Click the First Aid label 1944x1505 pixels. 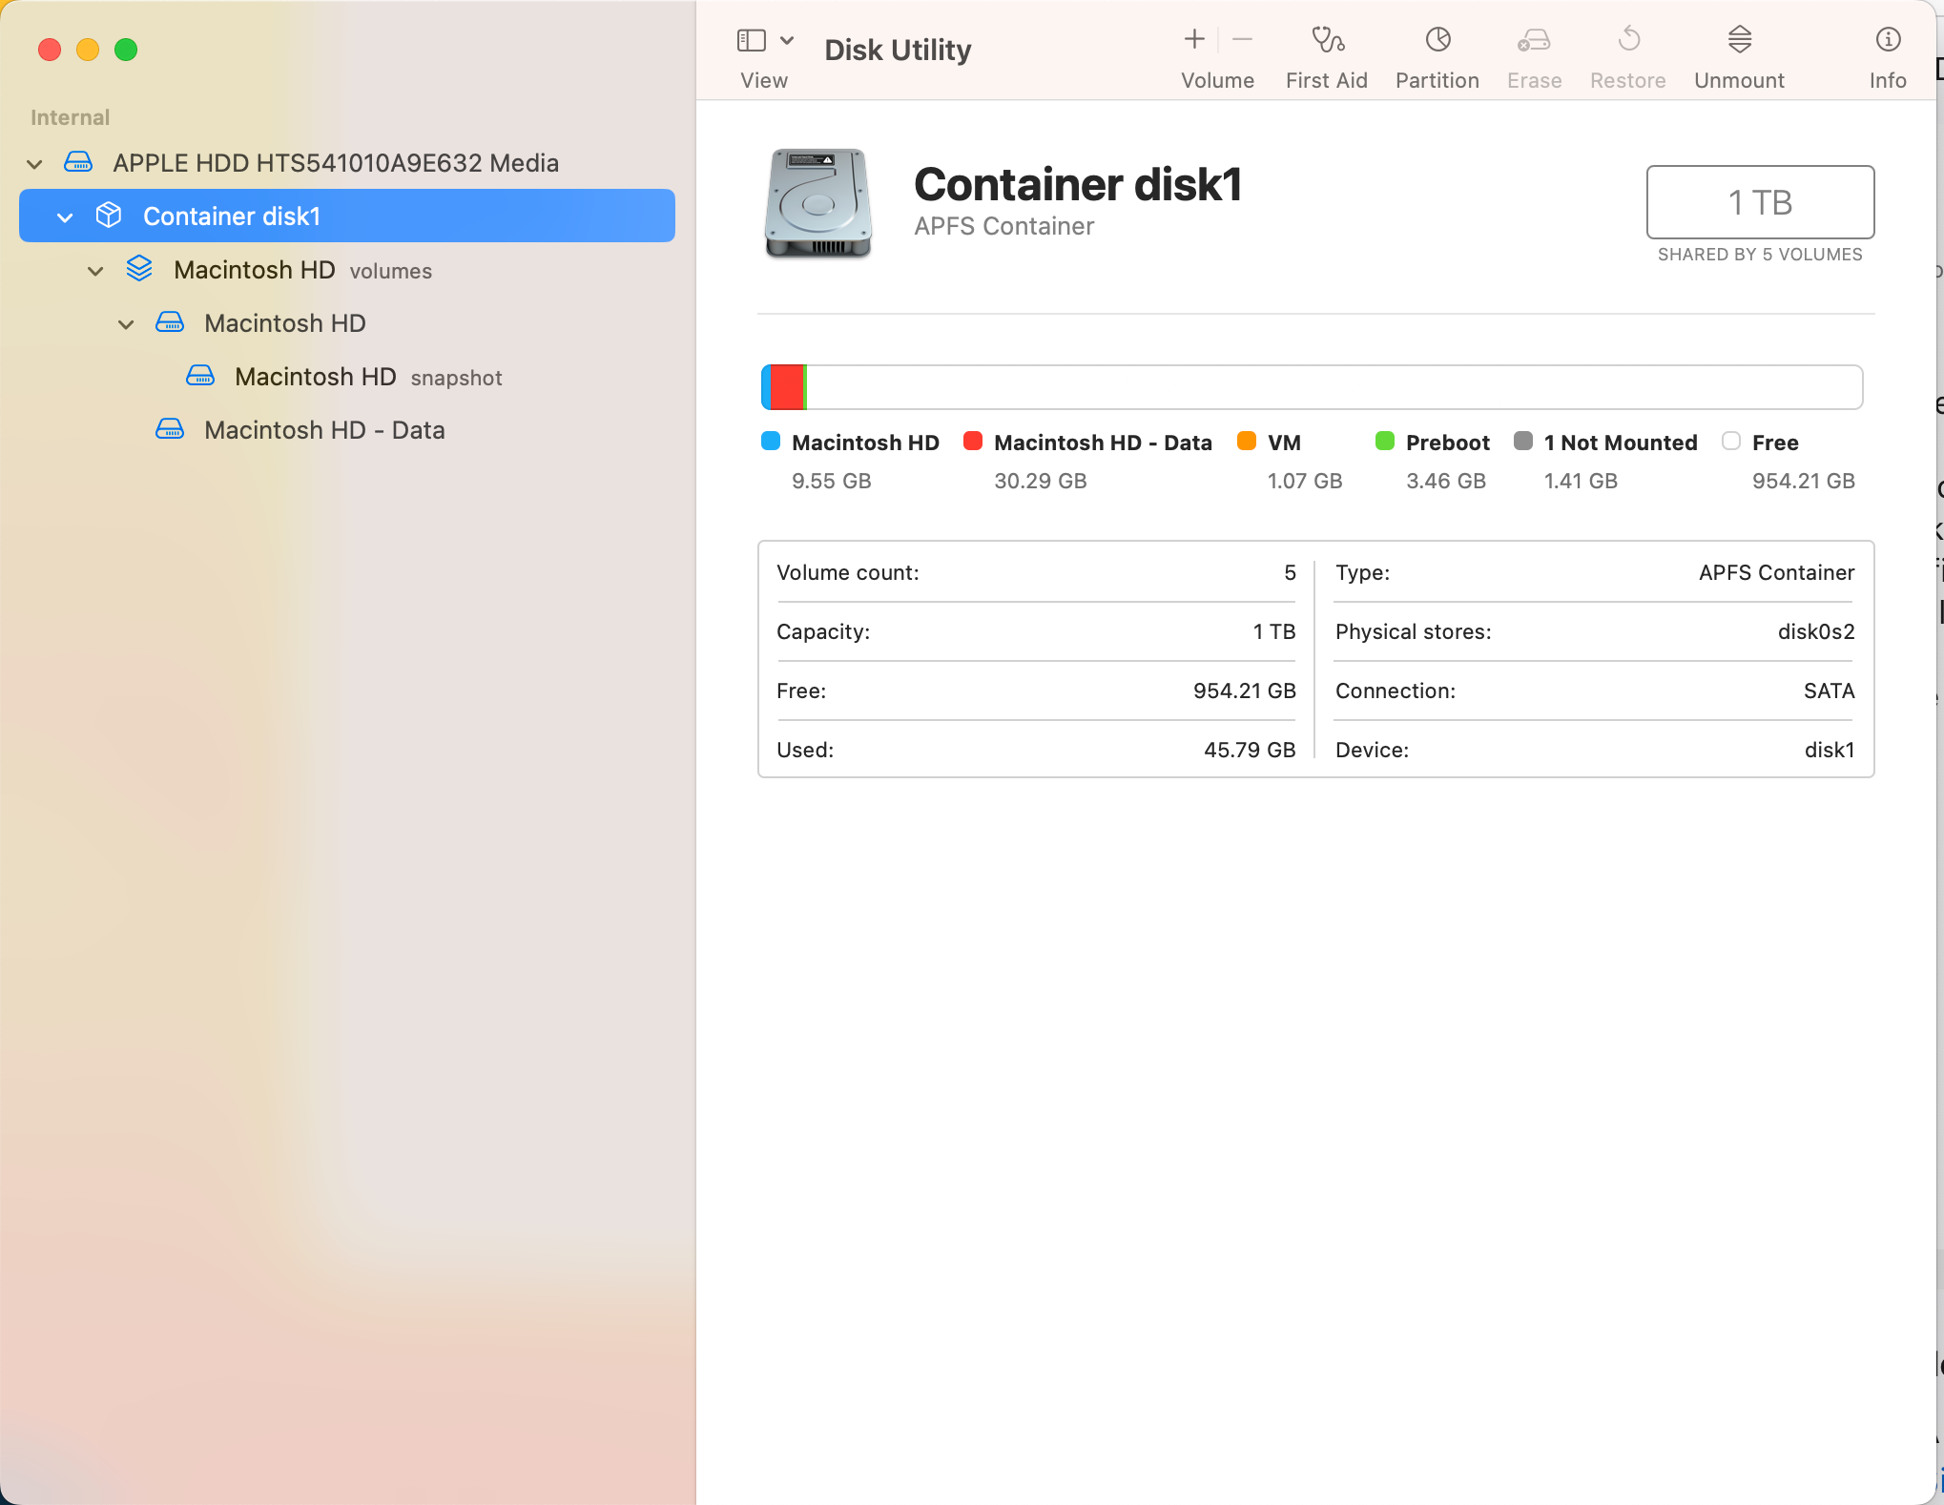1327,81
